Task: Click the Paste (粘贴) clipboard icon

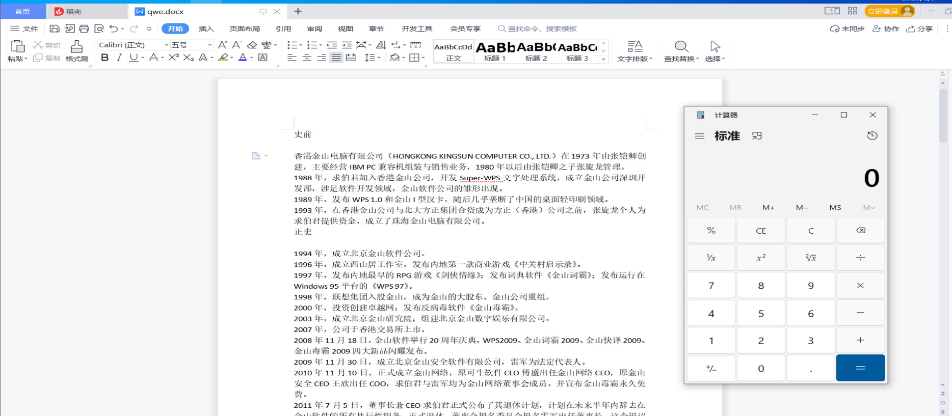Action: (x=18, y=46)
